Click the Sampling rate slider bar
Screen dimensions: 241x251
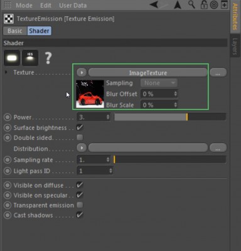pyautogui.click(x=170, y=159)
